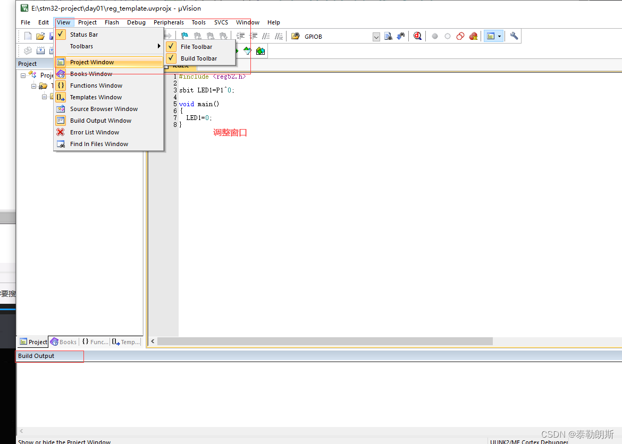Image resolution: width=622 pixels, height=444 pixels.
Task: Click the blue bookmark flag icon
Action: pyautogui.click(x=184, y=37)
